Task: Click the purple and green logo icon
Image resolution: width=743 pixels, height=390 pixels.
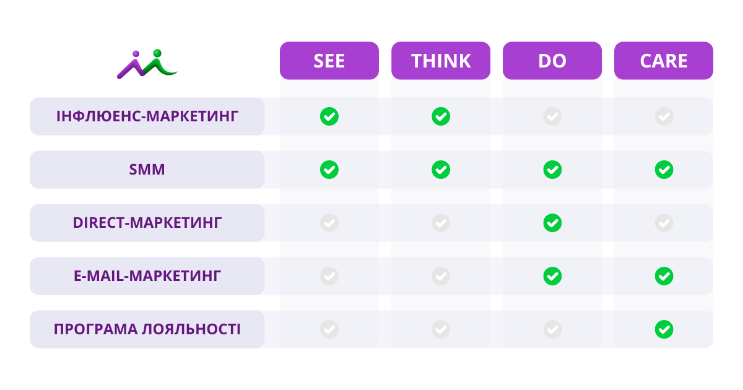Action: click(x=147, y=64)
